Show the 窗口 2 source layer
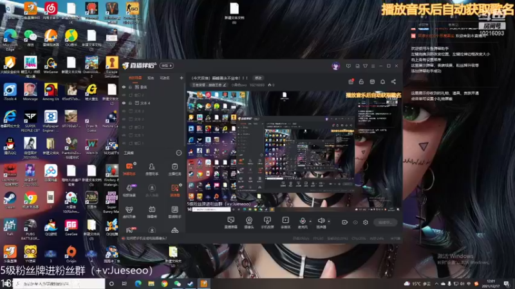This screenshot has height=289, width=515. (x=124, y=95)
